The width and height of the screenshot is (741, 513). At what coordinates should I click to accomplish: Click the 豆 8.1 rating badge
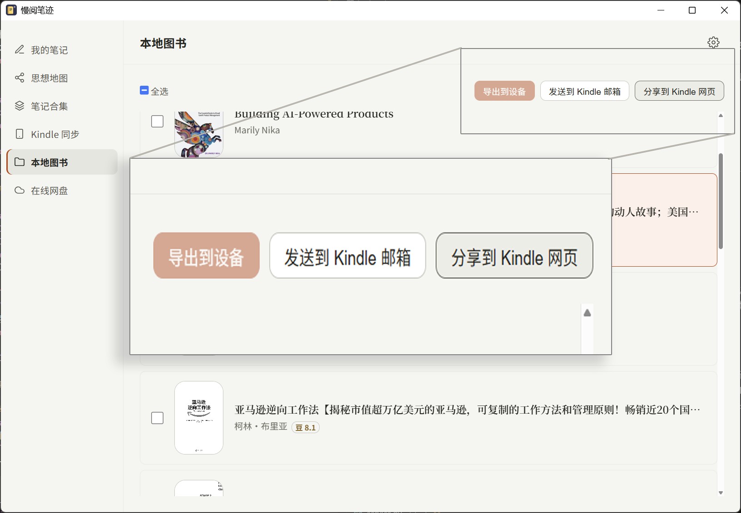[x=306, y=427]
